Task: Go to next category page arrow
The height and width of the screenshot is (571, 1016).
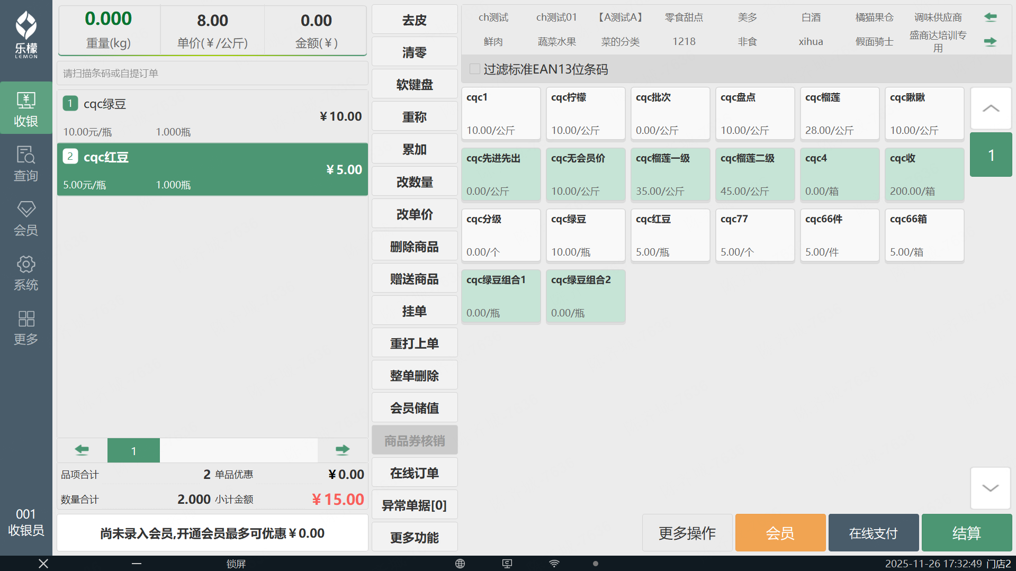Action: coord(990,41)
